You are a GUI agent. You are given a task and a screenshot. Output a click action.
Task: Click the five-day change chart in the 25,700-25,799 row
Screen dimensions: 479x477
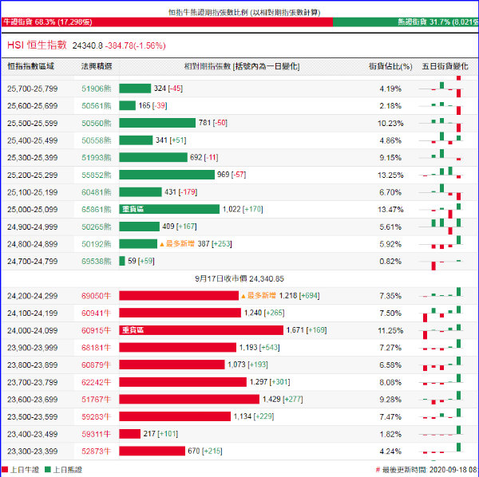pyautogui.click(x=441, y=89)
